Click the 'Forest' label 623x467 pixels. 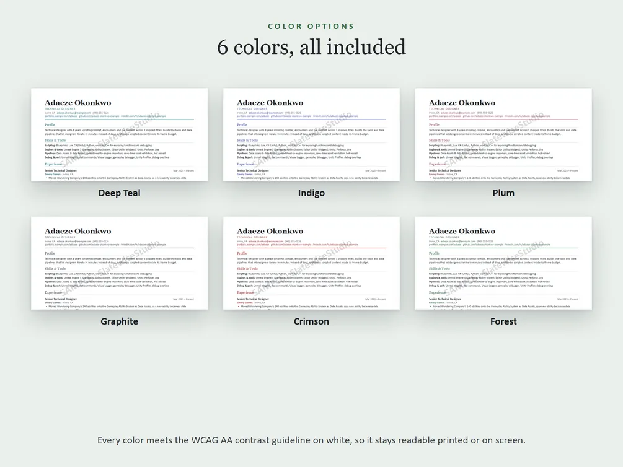[503, 321]
